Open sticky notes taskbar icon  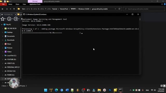click(115, 90)
